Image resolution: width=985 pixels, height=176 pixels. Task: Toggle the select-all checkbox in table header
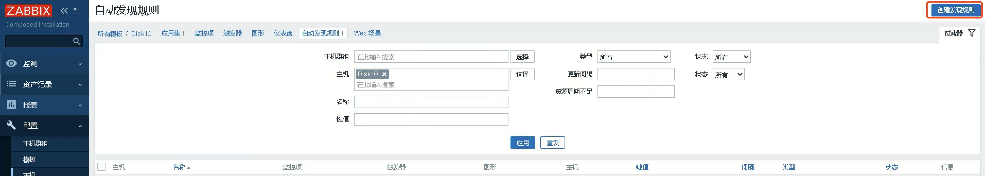pyautogui.click(x=101, y=167)
